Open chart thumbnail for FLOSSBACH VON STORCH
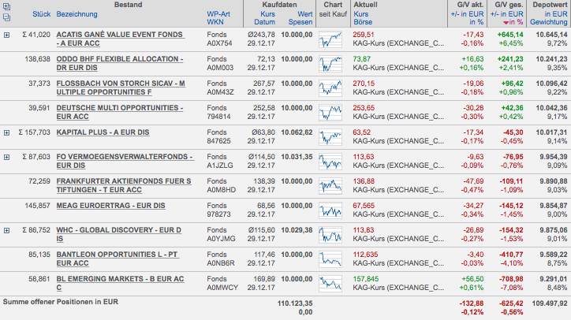 pyautogui.click(x=330, y=88)
